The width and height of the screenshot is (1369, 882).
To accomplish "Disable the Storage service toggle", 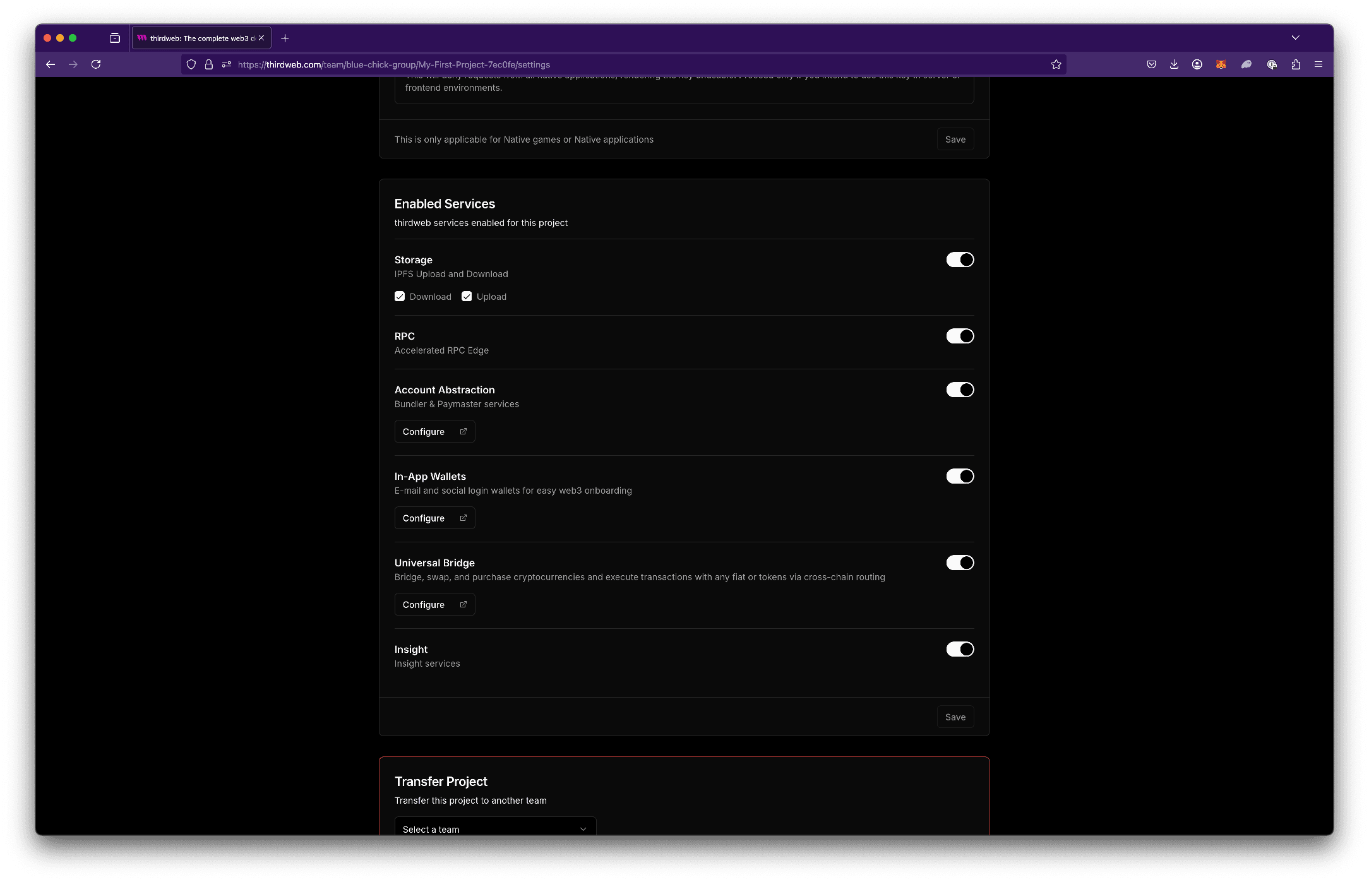I will (959, 260).
